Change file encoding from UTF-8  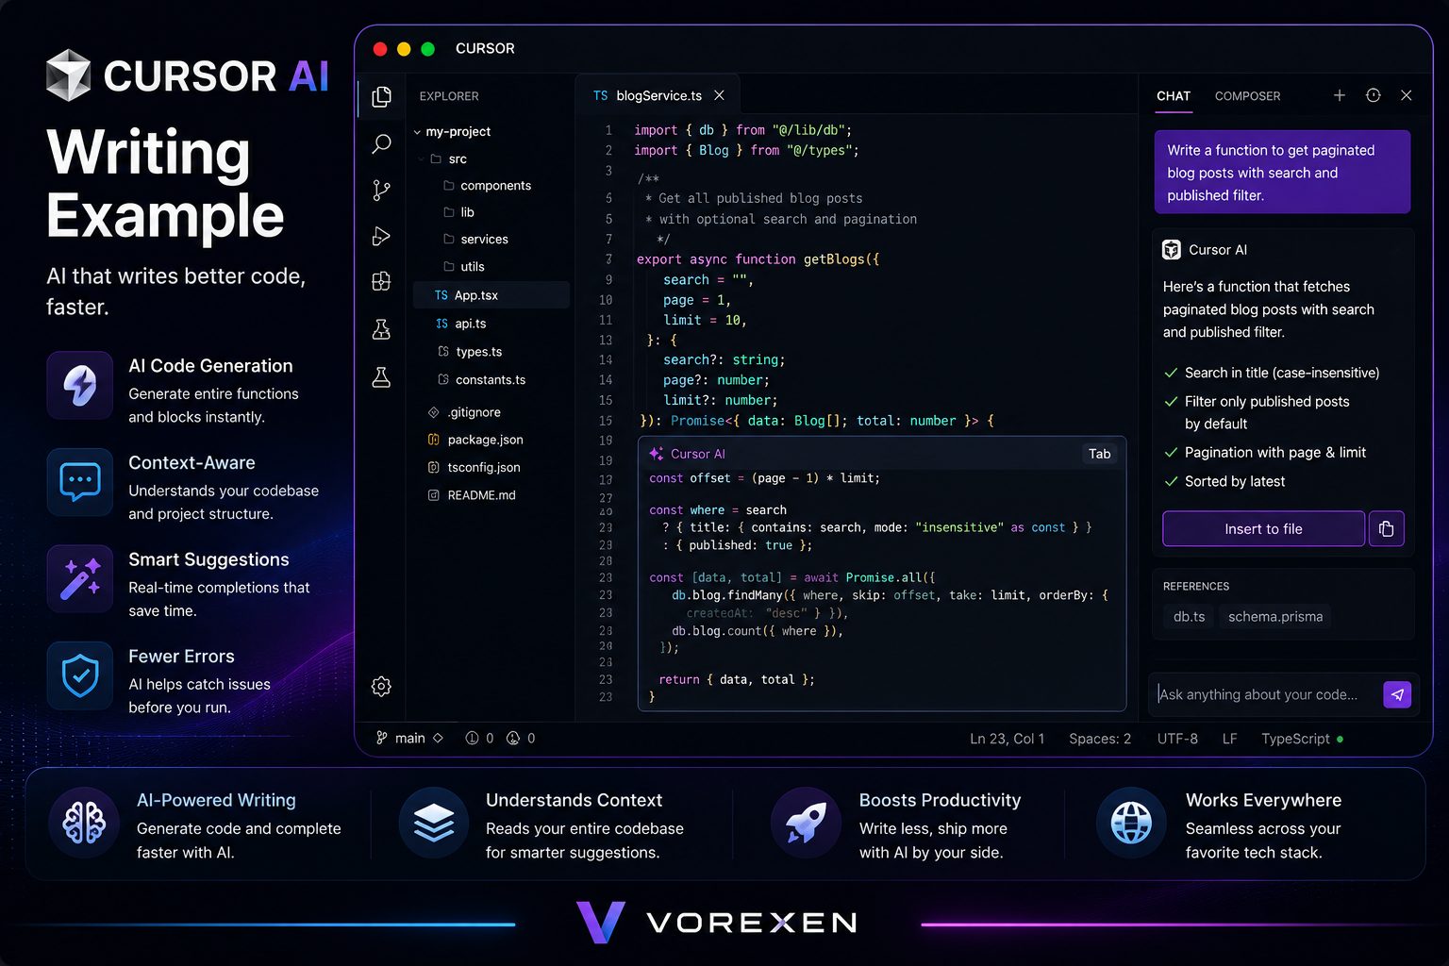coord(1177,739)
